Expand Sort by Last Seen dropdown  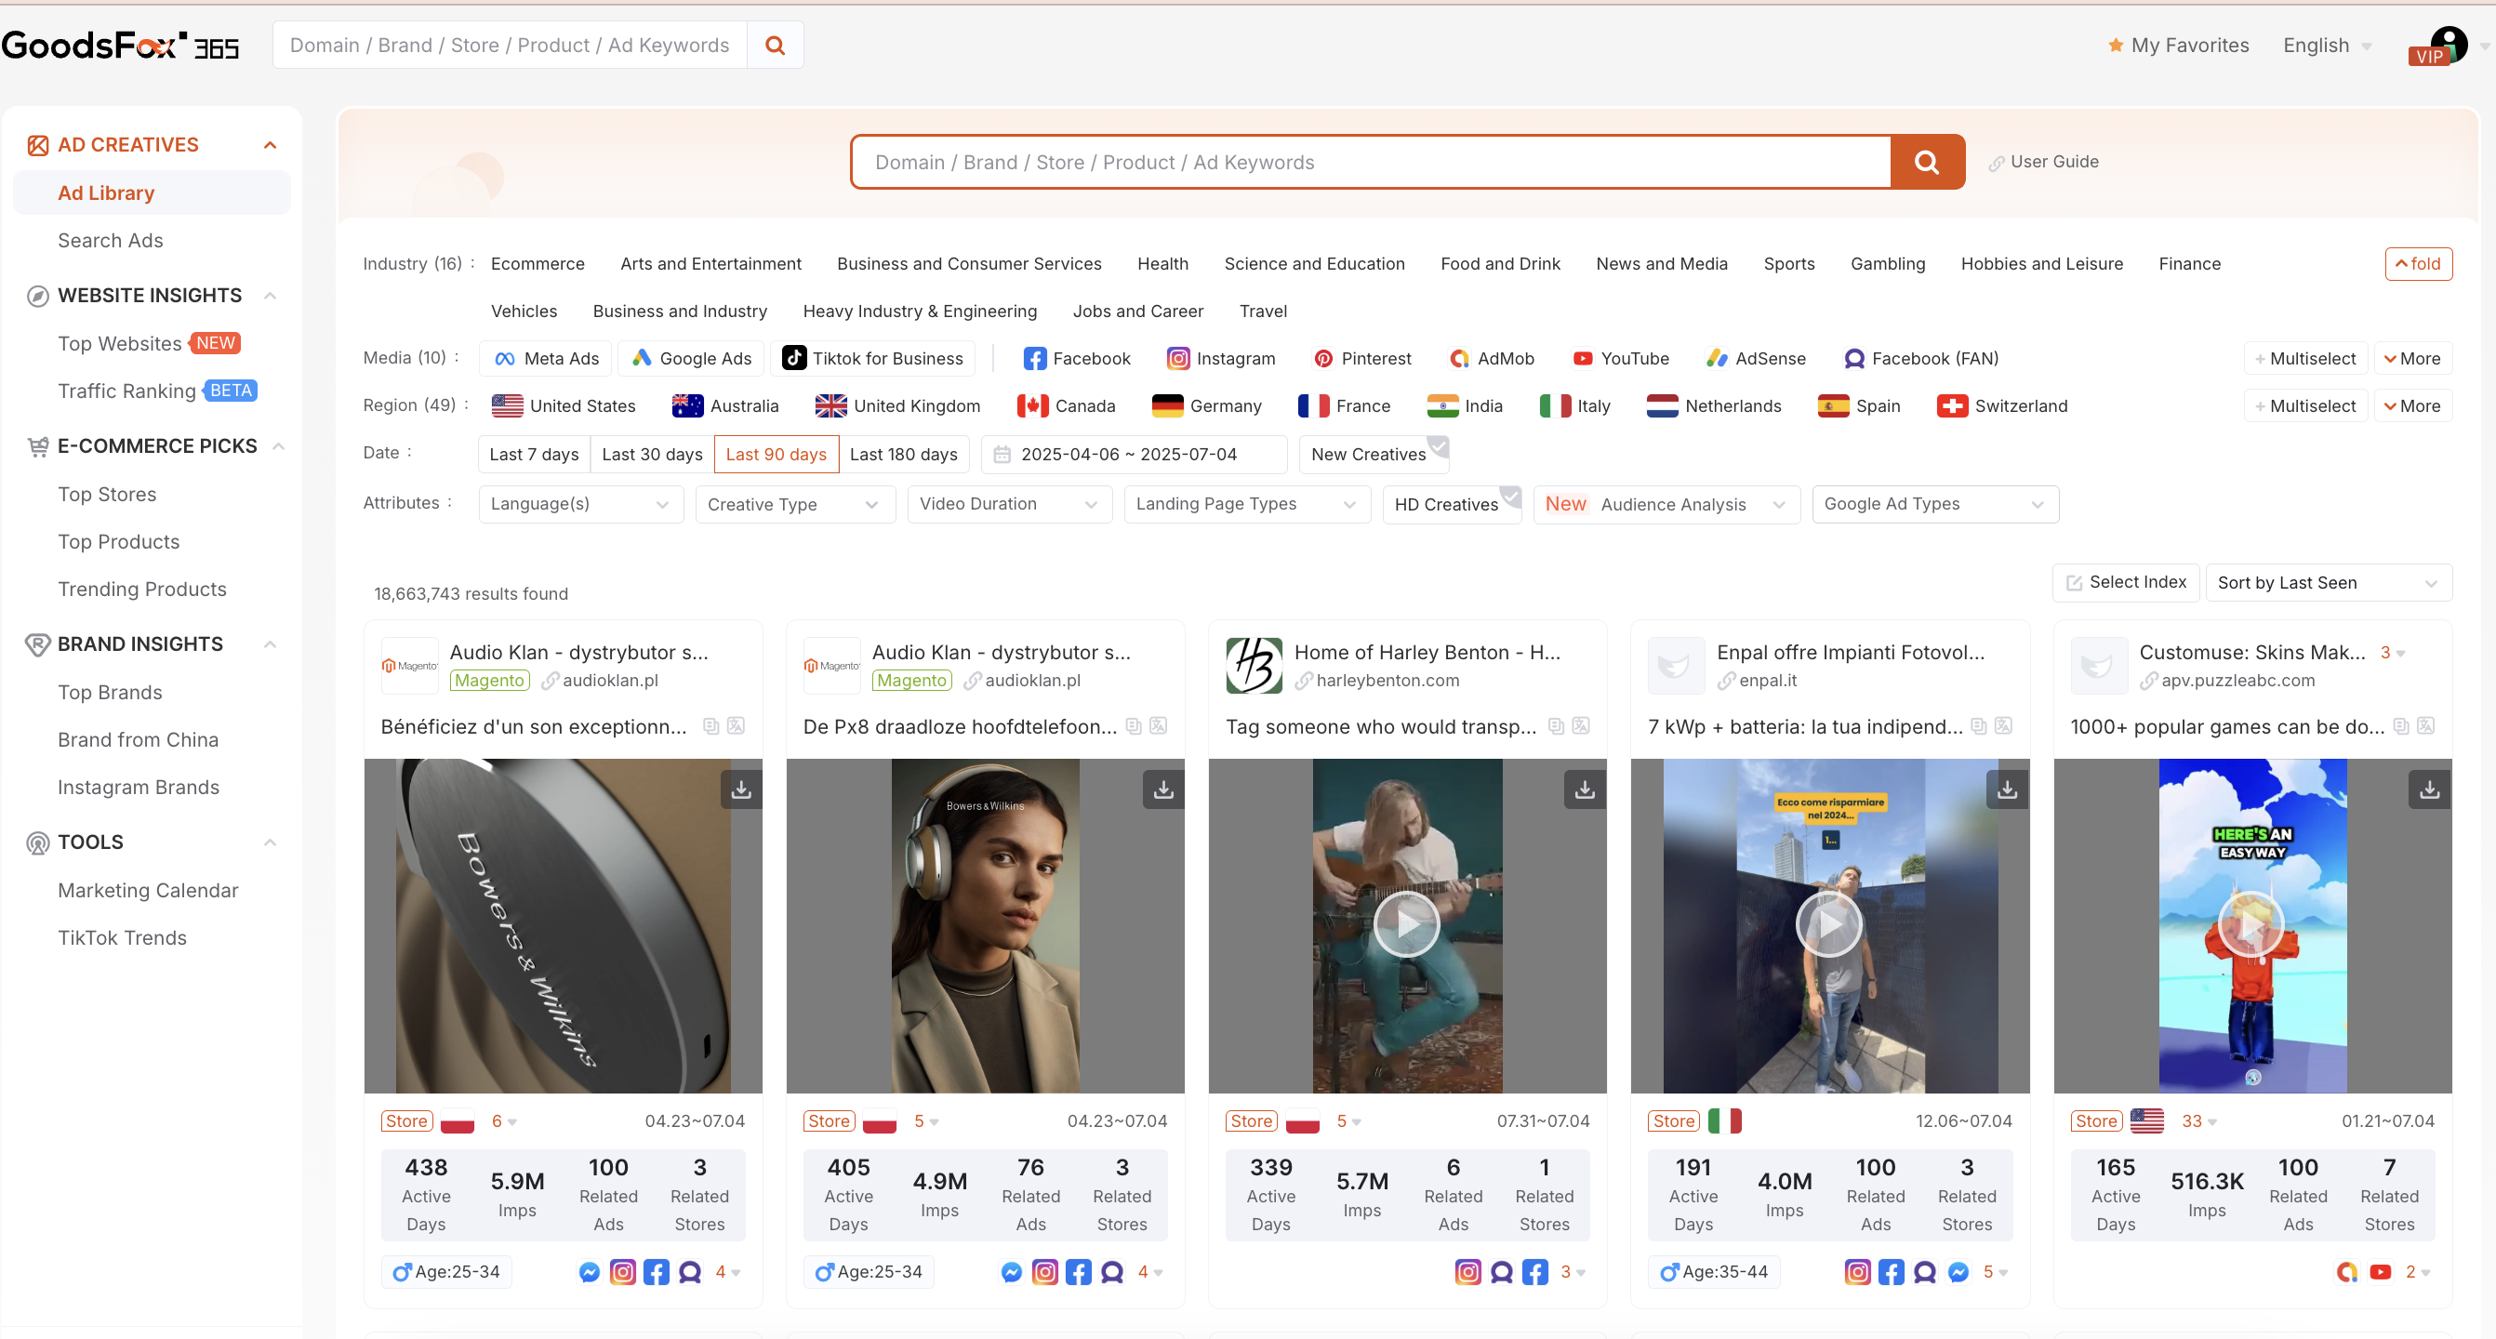point(2328,582)
